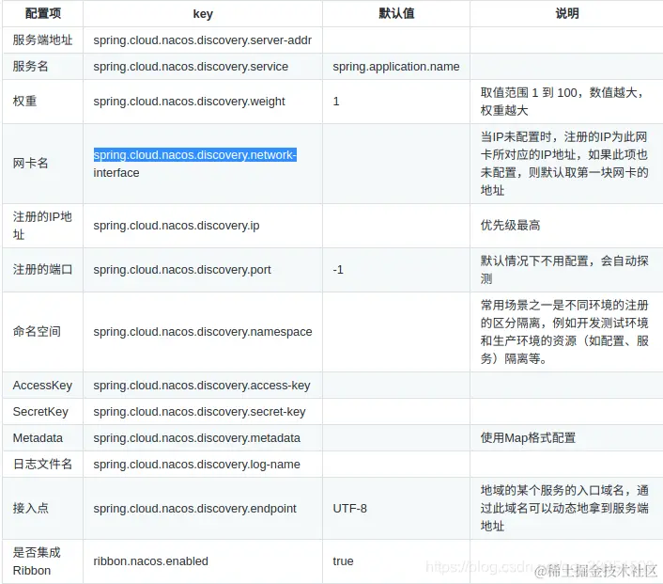Click the 默认情况下不用配置 description

tap(564, 270)
